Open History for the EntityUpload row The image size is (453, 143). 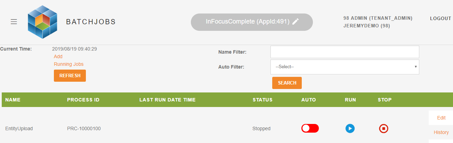(441, 132)
